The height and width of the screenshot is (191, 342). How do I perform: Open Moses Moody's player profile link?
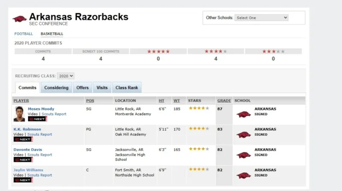41,109
